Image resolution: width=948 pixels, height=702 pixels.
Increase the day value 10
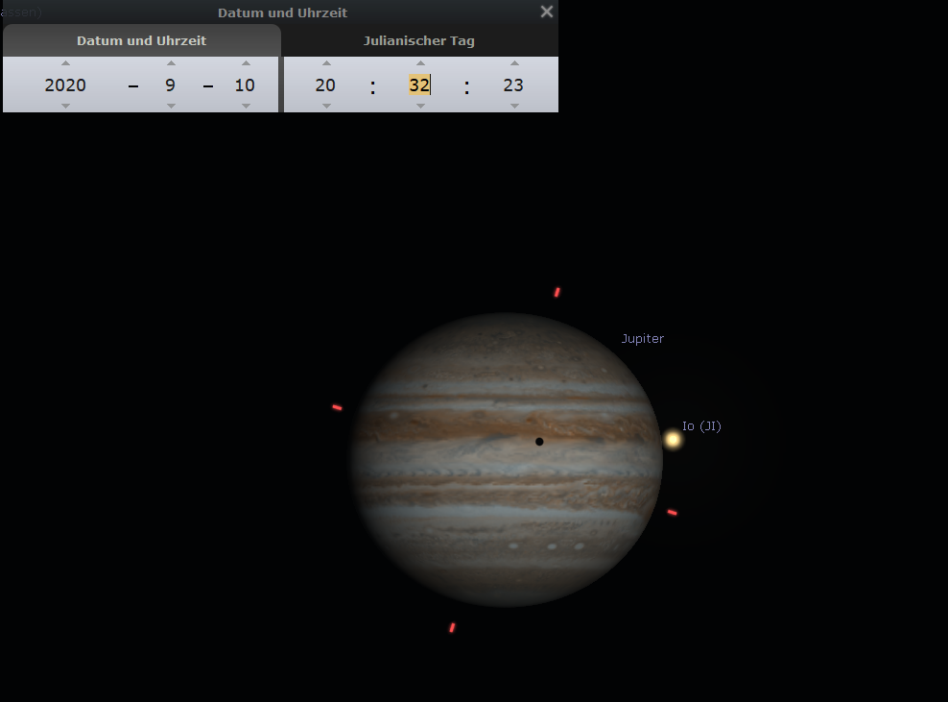246,63
